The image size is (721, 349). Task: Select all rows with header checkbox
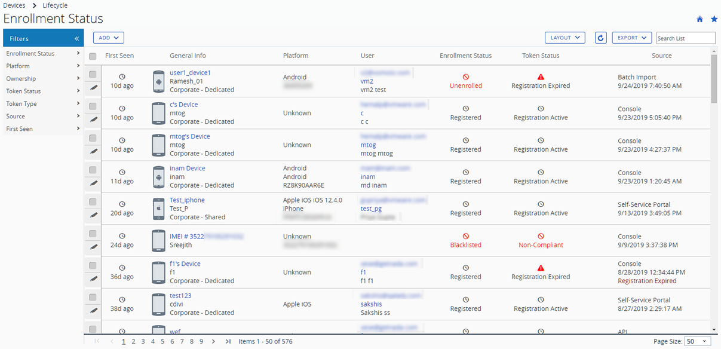[93, 56]
